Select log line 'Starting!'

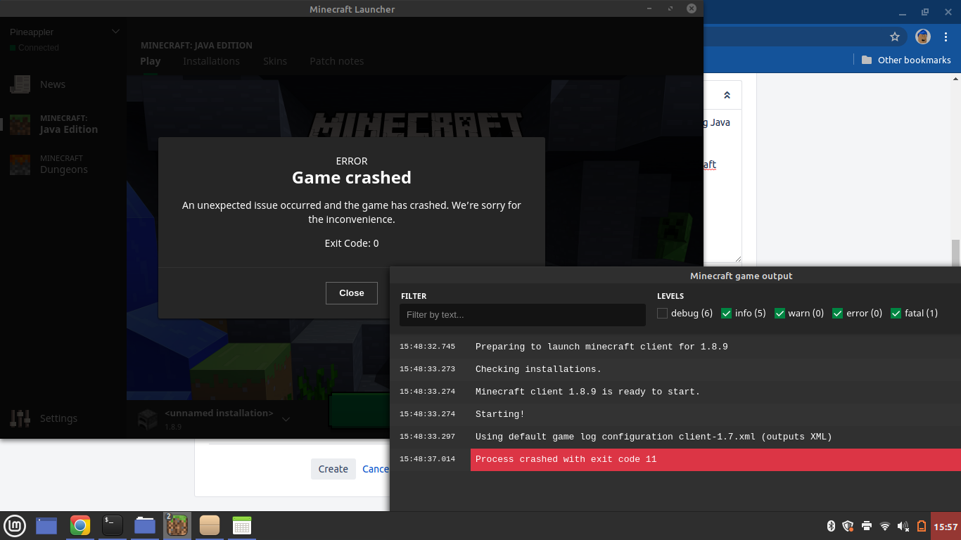click(675, 414)
